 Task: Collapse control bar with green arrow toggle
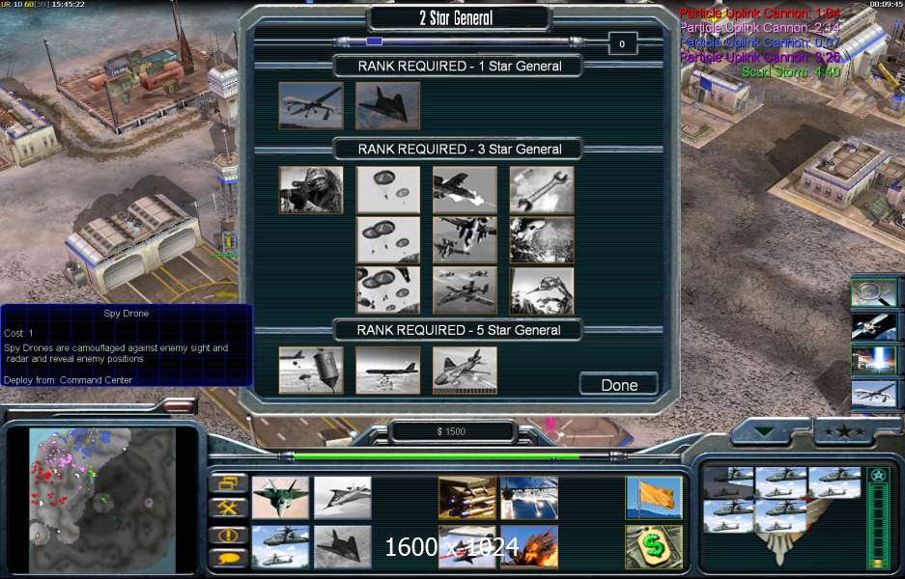pos(764,431)
